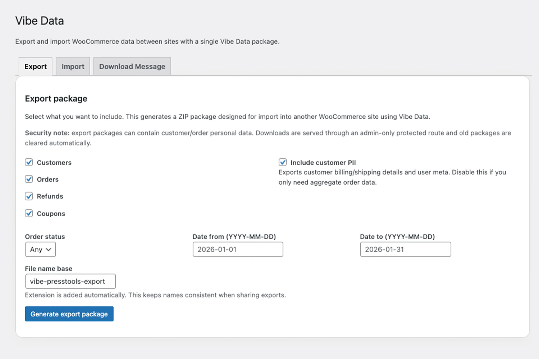Click the 'Exports customer billing/shipping details' description
539x359 pixels.
(x=392, y=177)
